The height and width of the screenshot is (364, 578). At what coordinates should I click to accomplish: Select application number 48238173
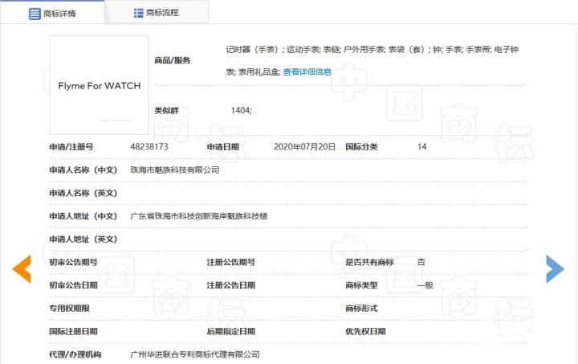click(x=149, y=147)
